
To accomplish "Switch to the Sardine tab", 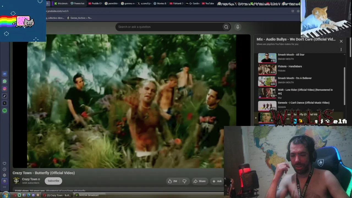I will pyautogui.click(x=193, y=4).
